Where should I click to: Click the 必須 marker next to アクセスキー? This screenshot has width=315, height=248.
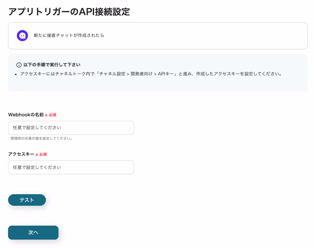[41, 154]
